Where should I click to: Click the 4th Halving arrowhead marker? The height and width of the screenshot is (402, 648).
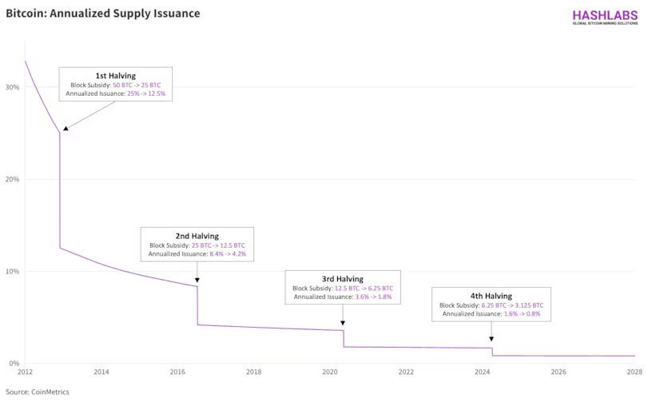tap(491, 339)
